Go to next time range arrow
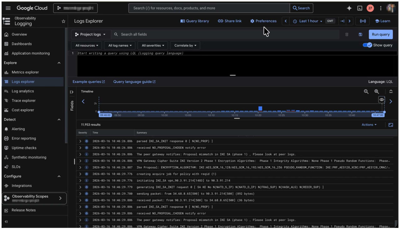400x230 pixels. click(x=349, y=21)
